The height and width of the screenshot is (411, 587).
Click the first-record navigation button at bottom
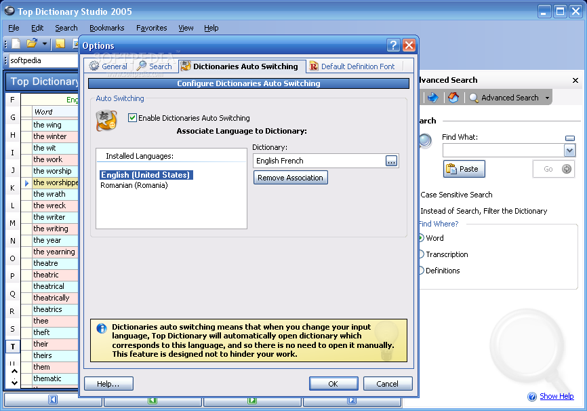click(x=53, y=400)
